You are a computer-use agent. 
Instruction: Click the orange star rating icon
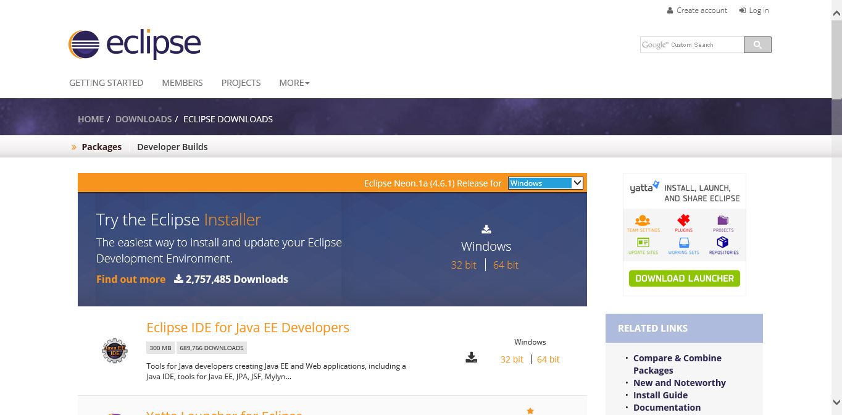pyautogui.click(x=530, y=409)
